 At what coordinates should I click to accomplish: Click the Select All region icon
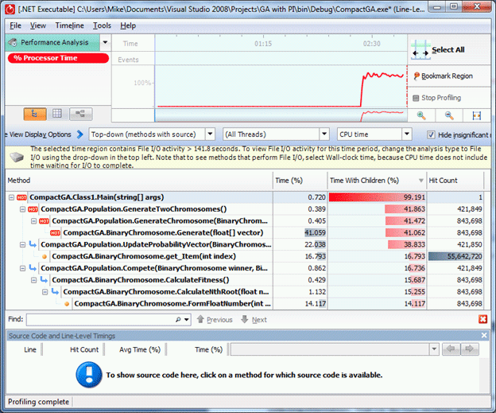coord(420,50)
